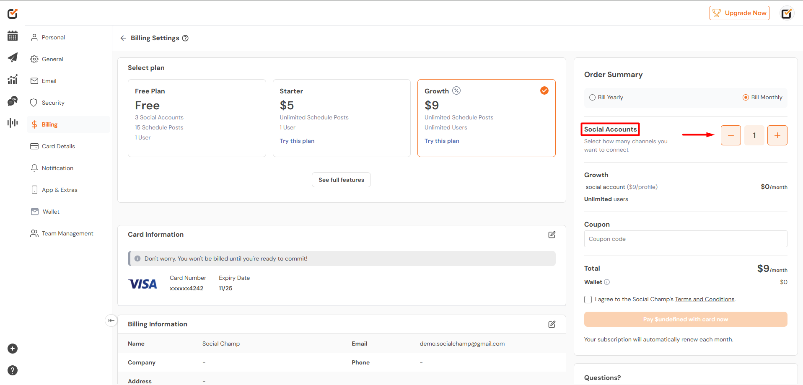Collapse the settings sidebar toggle
Image resolution: width=803 pixels, height=385 pixels.
(111, 320)
